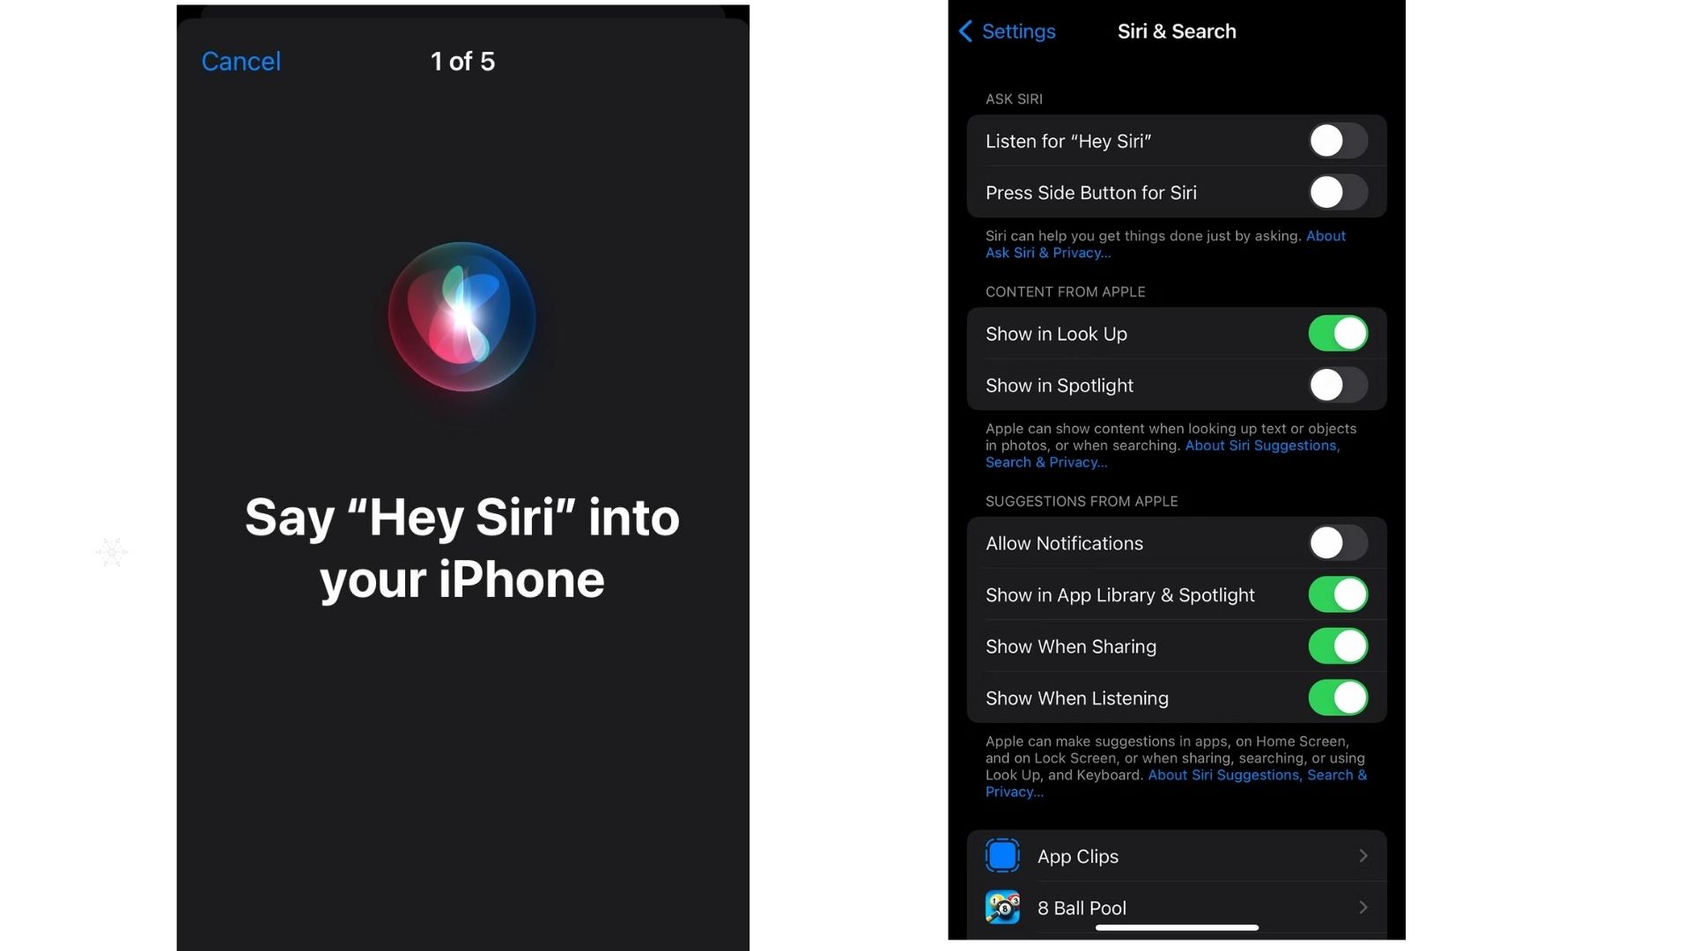Click the Settings back arrow icon
The height and width of the screenshot is (951, 1691).
click(x=966, y=32)
